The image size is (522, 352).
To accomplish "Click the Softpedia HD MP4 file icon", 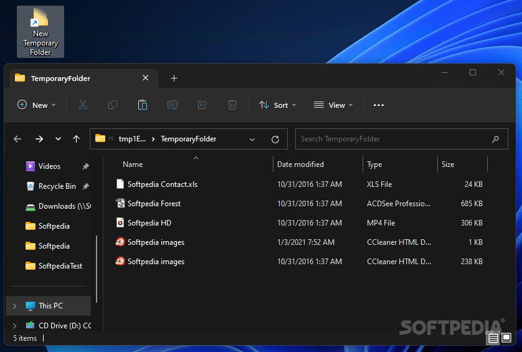I will (120, 222).
